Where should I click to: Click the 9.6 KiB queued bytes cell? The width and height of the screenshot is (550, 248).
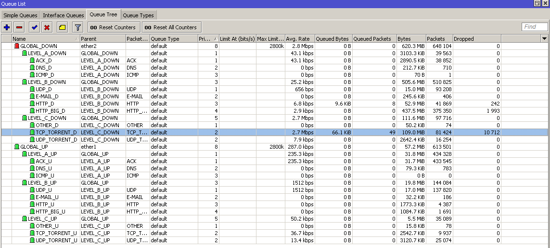[333, 104]
